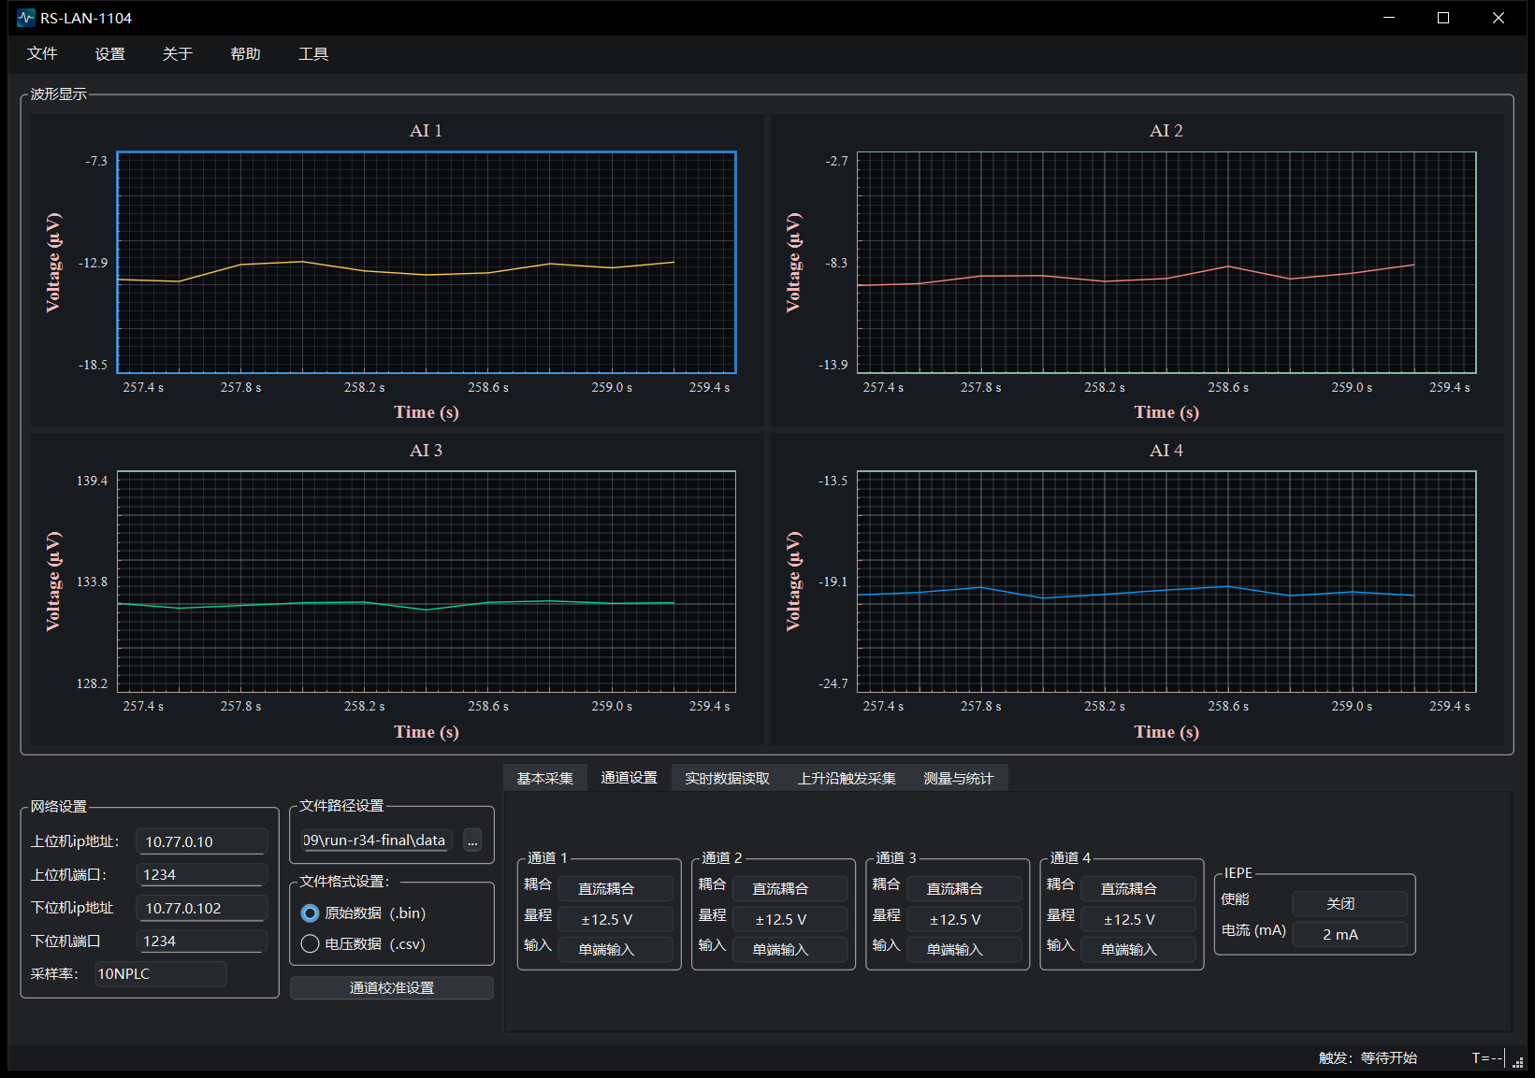Open 通道 1 输入 dropdown
The height and width of the screenshot is (1078, 1535).
pos(615,950)
